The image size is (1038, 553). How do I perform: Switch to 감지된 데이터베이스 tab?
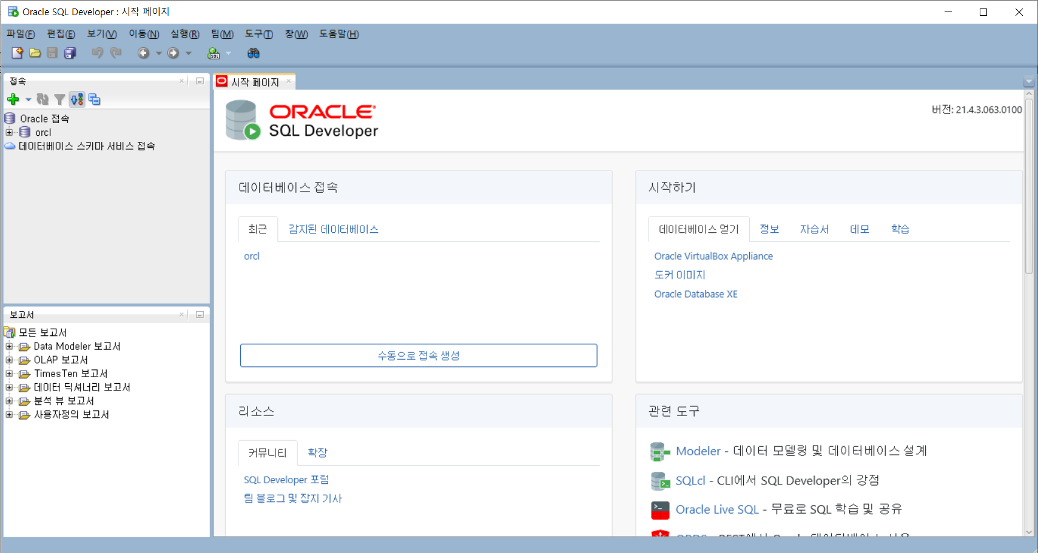pos(333,229)
